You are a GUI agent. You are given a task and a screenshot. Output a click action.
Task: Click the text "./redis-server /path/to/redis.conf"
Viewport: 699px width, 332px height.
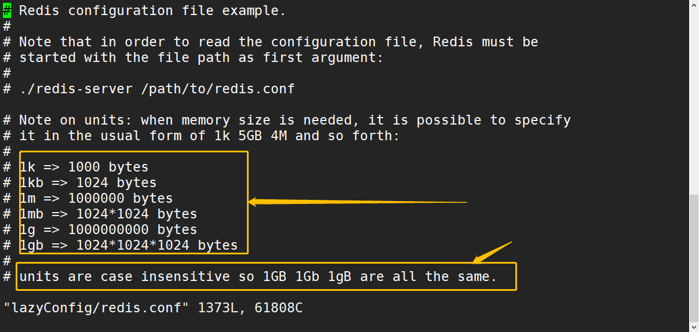pyautogui.click(x=157, y=89)
